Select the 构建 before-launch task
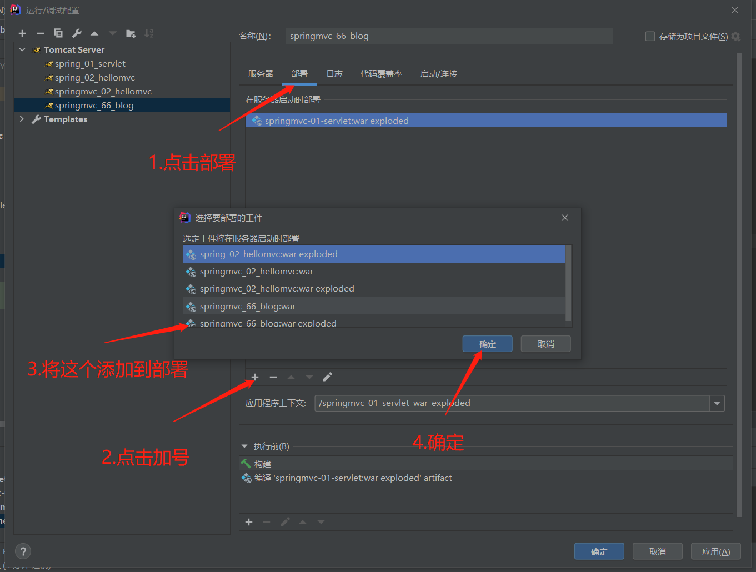Image resolution: width=756 pixels, height=572 pixels. (x=485, y=464)
